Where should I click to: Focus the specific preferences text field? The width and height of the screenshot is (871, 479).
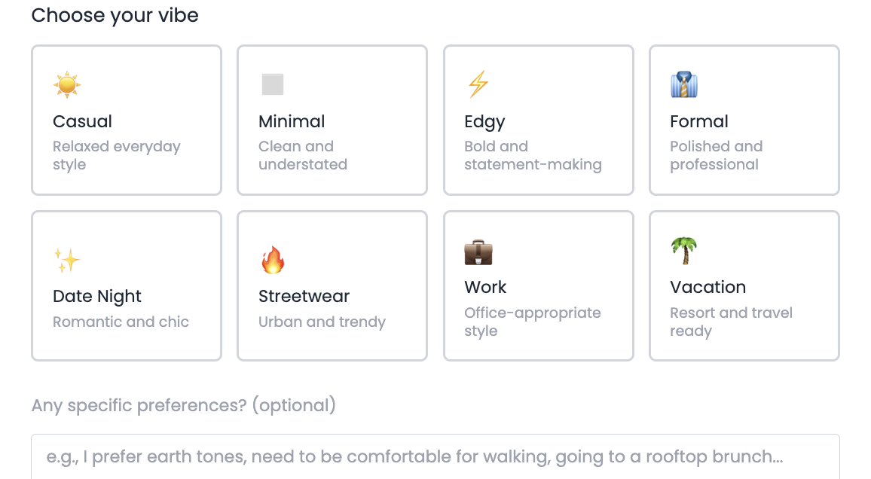[435, 456]
